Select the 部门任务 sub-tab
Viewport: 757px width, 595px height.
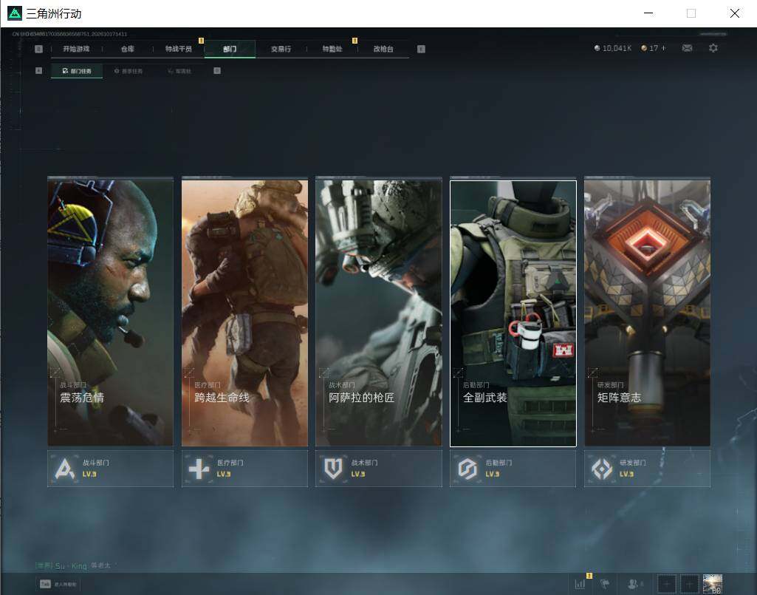click(x=77, y=71)
